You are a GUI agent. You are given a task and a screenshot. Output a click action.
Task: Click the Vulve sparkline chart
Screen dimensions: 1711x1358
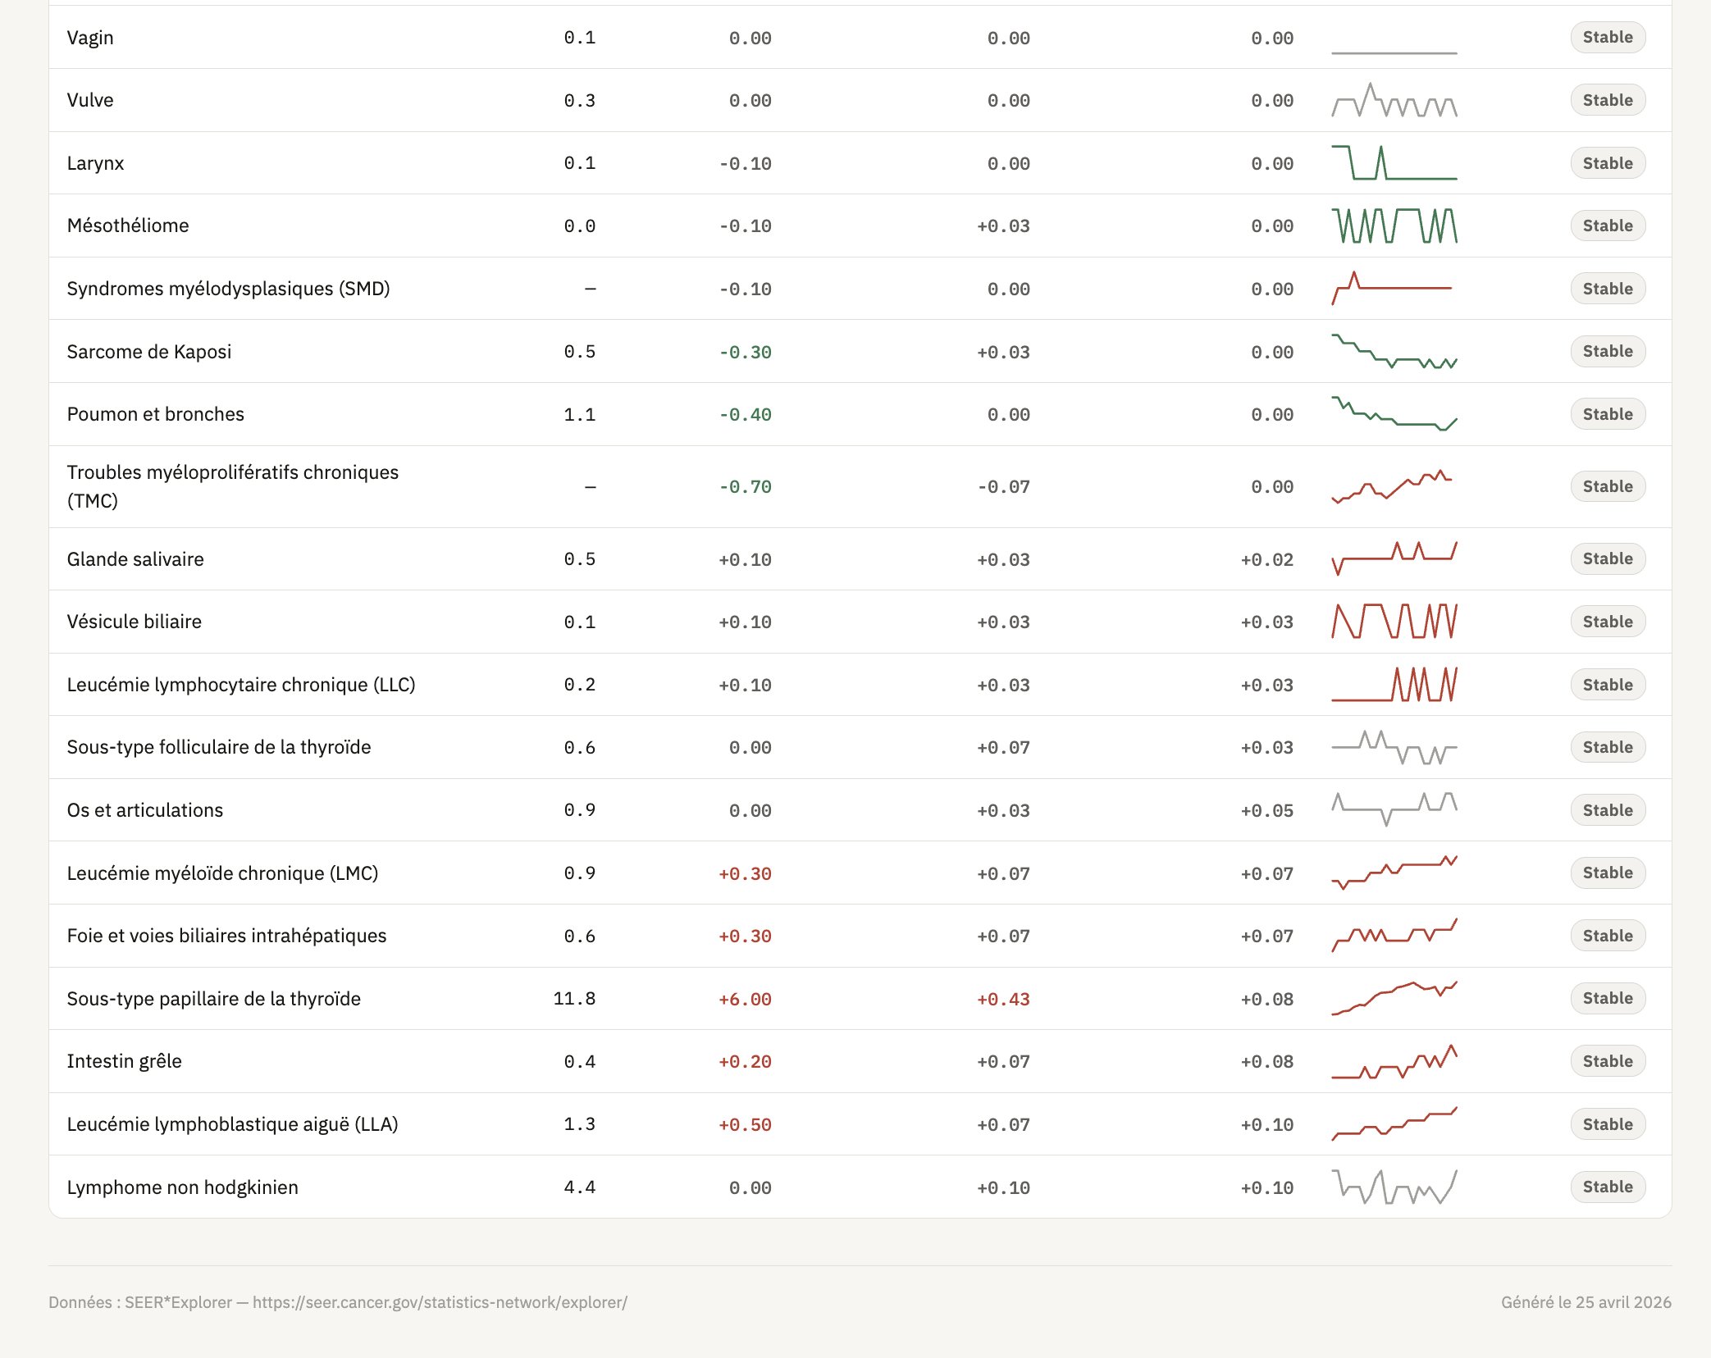[x=1394, y=100]
